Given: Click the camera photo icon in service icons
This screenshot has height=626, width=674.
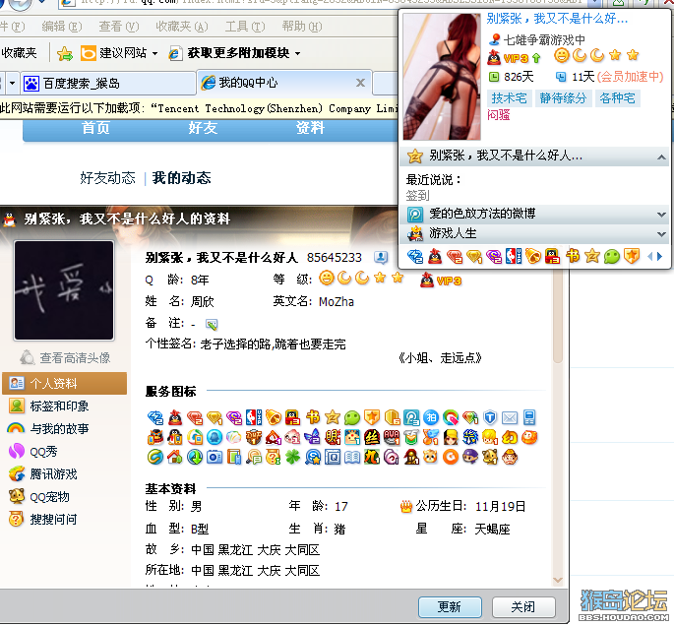Looking at the screenshot, I should 214,457.
